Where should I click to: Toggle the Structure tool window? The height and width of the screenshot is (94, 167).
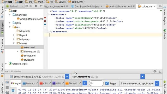pyautogui.click(x=2, y=46)
